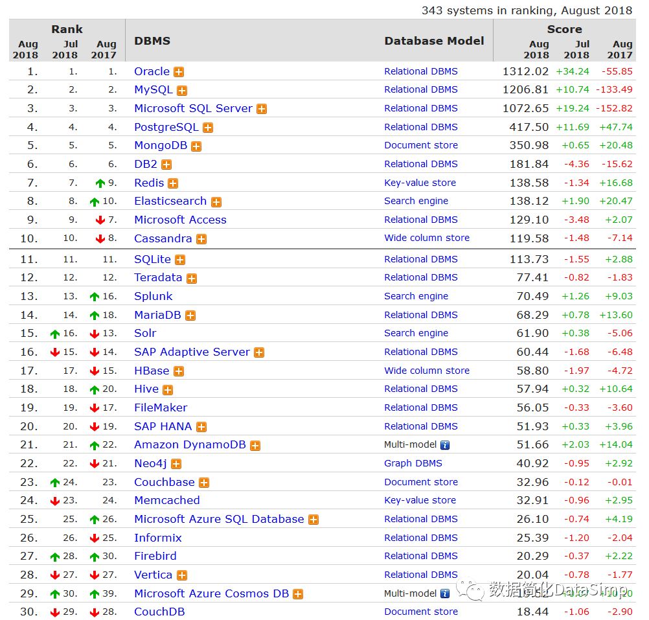This screenshot has width=649, height=620.
Task: Click the plus icon next to Elasticsearch
Action: tap(216, 202)
